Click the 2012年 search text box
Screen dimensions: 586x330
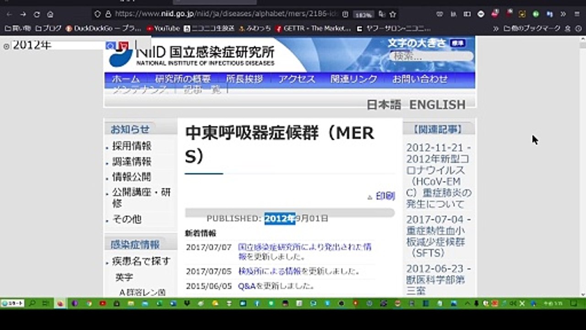(x=57, y=45)
